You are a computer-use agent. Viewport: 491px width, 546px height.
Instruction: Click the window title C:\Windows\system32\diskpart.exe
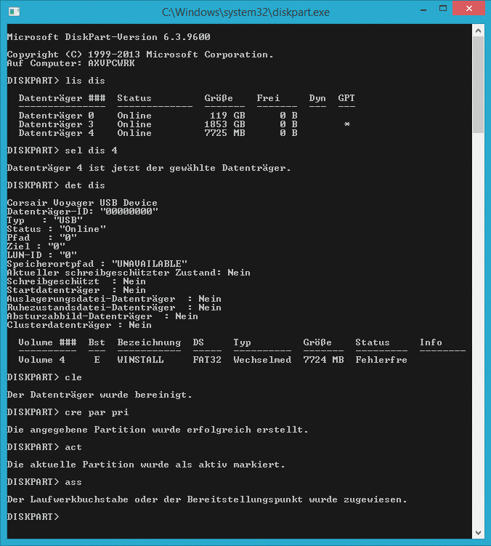tap(245, 12)
